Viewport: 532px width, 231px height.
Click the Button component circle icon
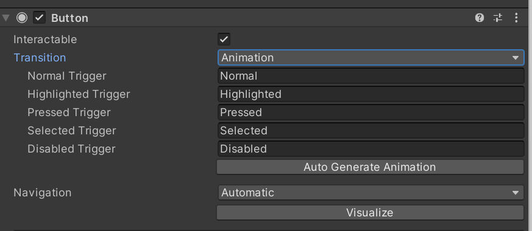pyautogui.click(x=22, y=18)
